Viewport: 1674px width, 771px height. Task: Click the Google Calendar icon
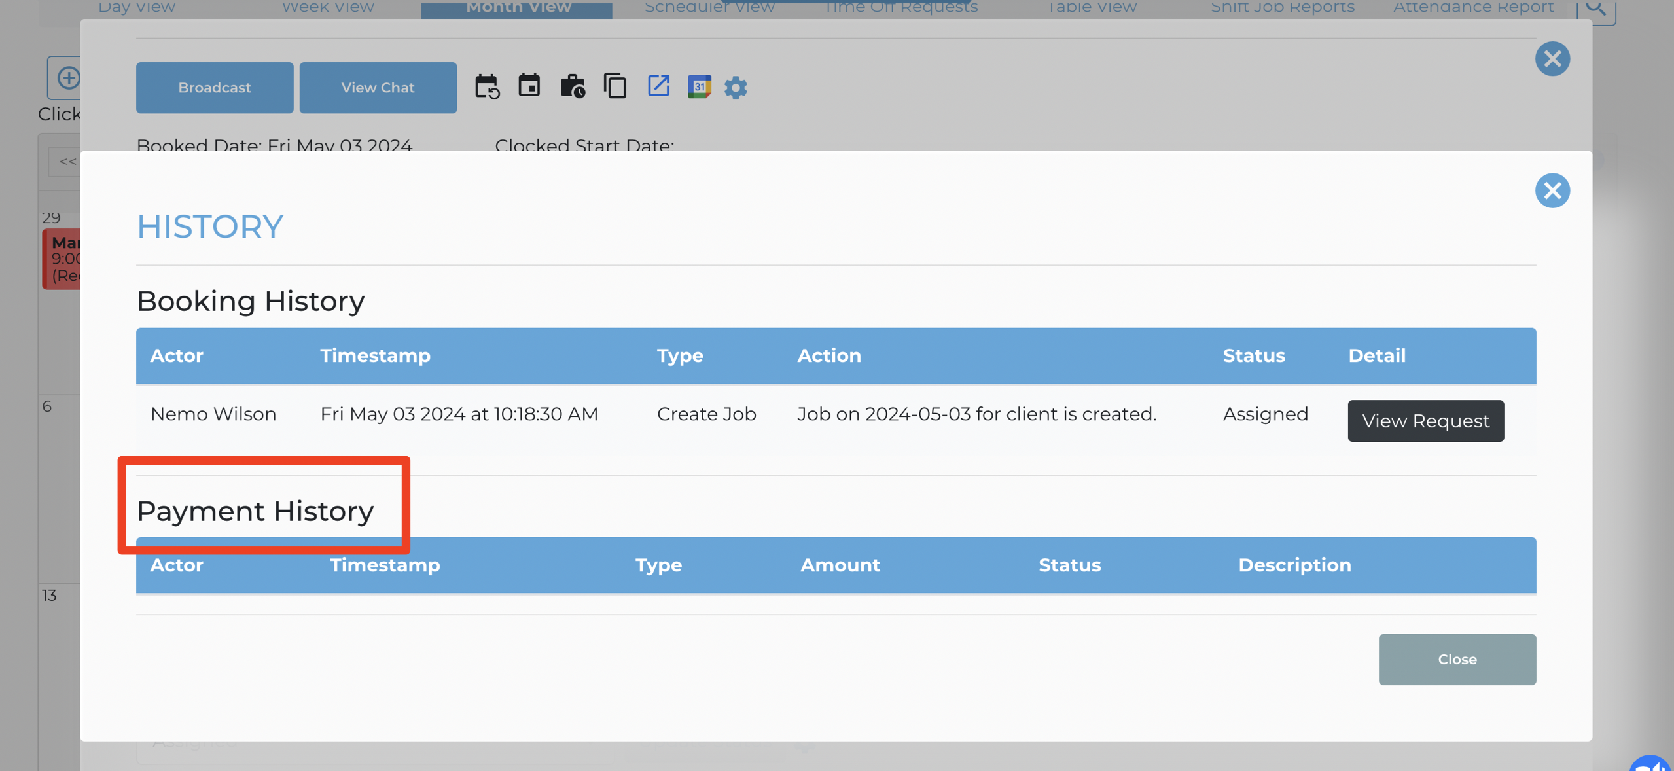(700, 86)
